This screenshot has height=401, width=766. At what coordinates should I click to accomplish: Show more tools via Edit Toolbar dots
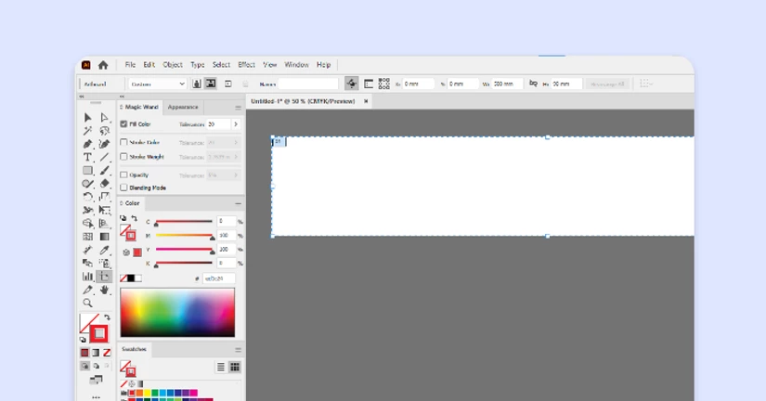pyautogui.click(x=96, y=397)
